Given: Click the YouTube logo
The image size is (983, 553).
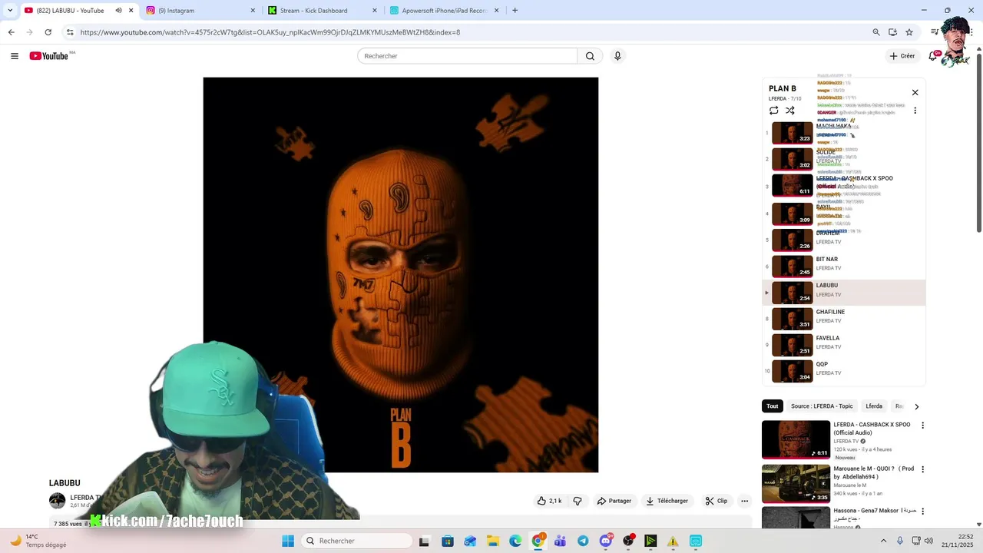Looking at the screenshot, I should (x=49, y=56).
